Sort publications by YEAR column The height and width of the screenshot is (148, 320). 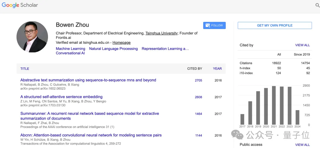[x=217, y=69]
